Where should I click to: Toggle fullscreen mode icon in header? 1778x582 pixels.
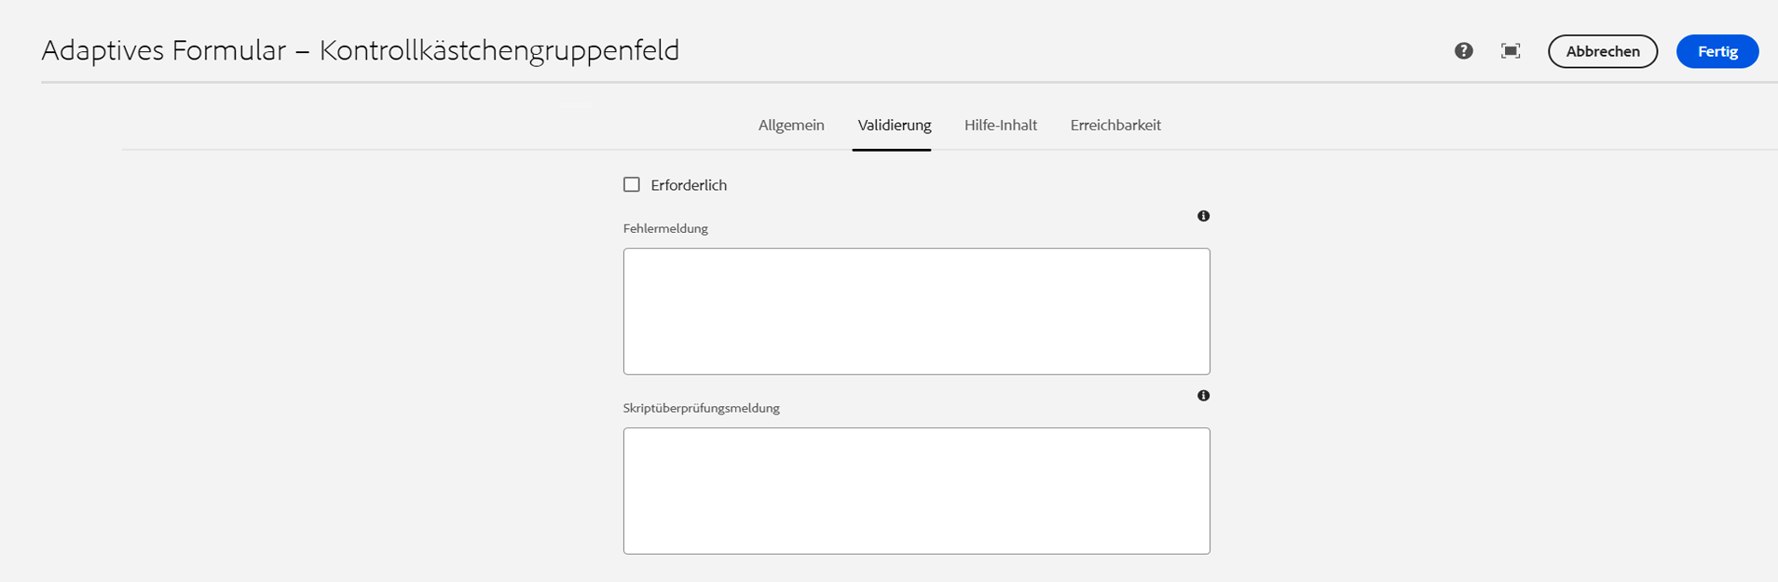pyautogui.click(x=1511, y=51)
